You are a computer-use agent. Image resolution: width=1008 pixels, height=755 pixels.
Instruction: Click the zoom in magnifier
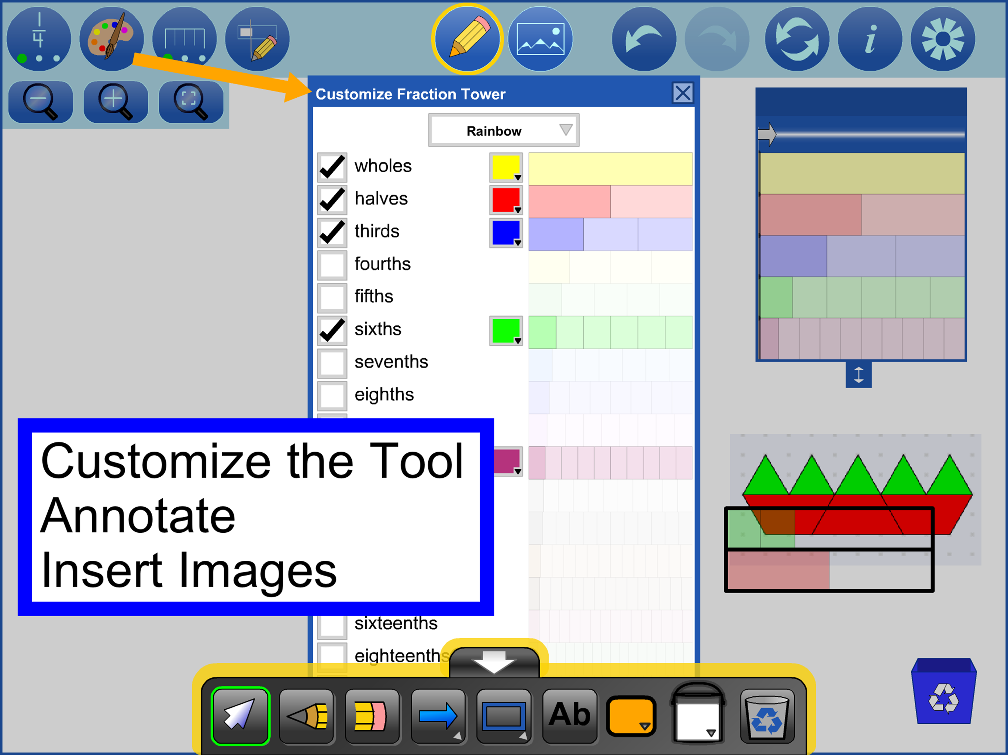(115, 102)
